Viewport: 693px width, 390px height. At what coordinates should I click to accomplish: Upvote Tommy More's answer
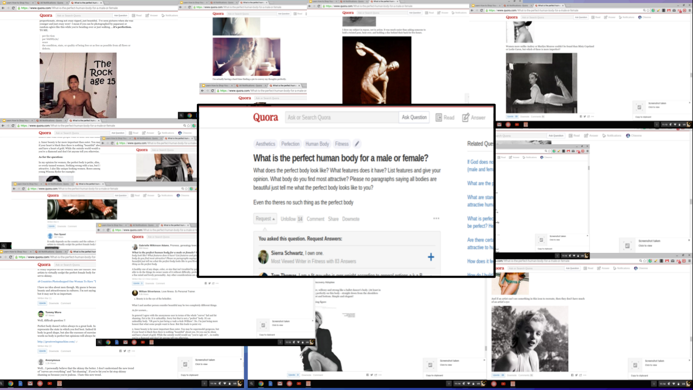[x=42, y=351]
